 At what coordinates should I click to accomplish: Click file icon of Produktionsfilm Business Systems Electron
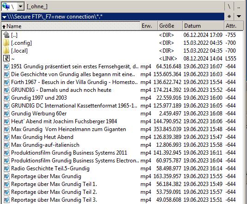[6, 161]
